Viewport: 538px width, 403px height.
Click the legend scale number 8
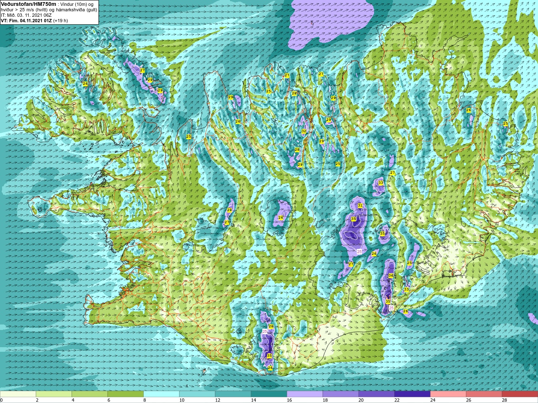click(x=145, y=400)
